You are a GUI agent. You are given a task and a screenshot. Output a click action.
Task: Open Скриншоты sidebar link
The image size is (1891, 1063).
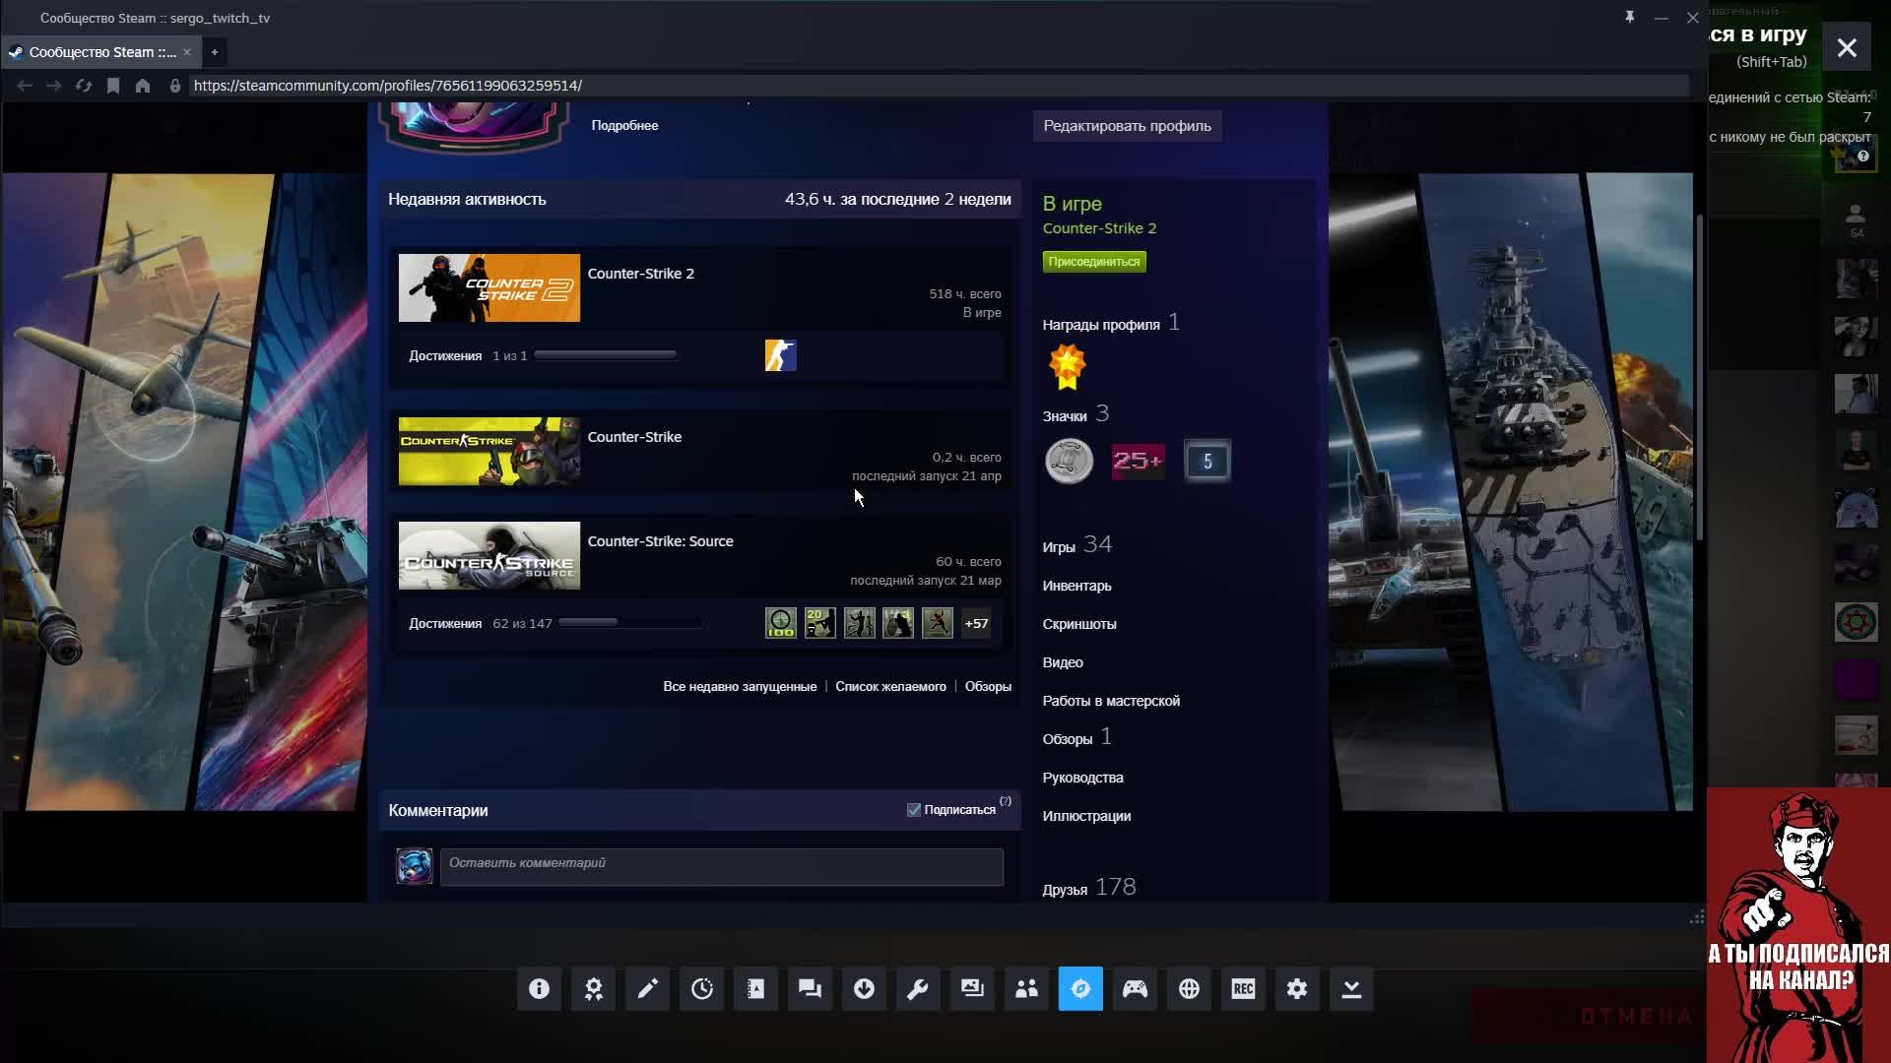1079,624
